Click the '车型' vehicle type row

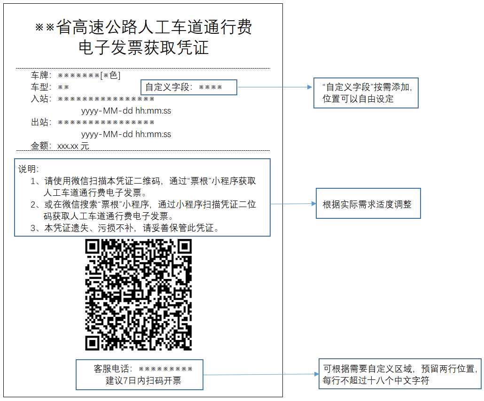(x=50, y=87)
